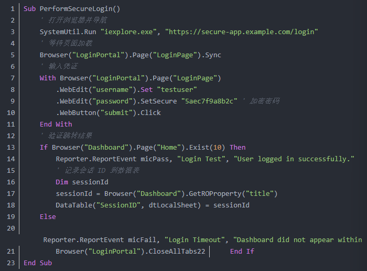Click line number 1 in the gutter
367x271 pixels.
[x=13, y=9]
